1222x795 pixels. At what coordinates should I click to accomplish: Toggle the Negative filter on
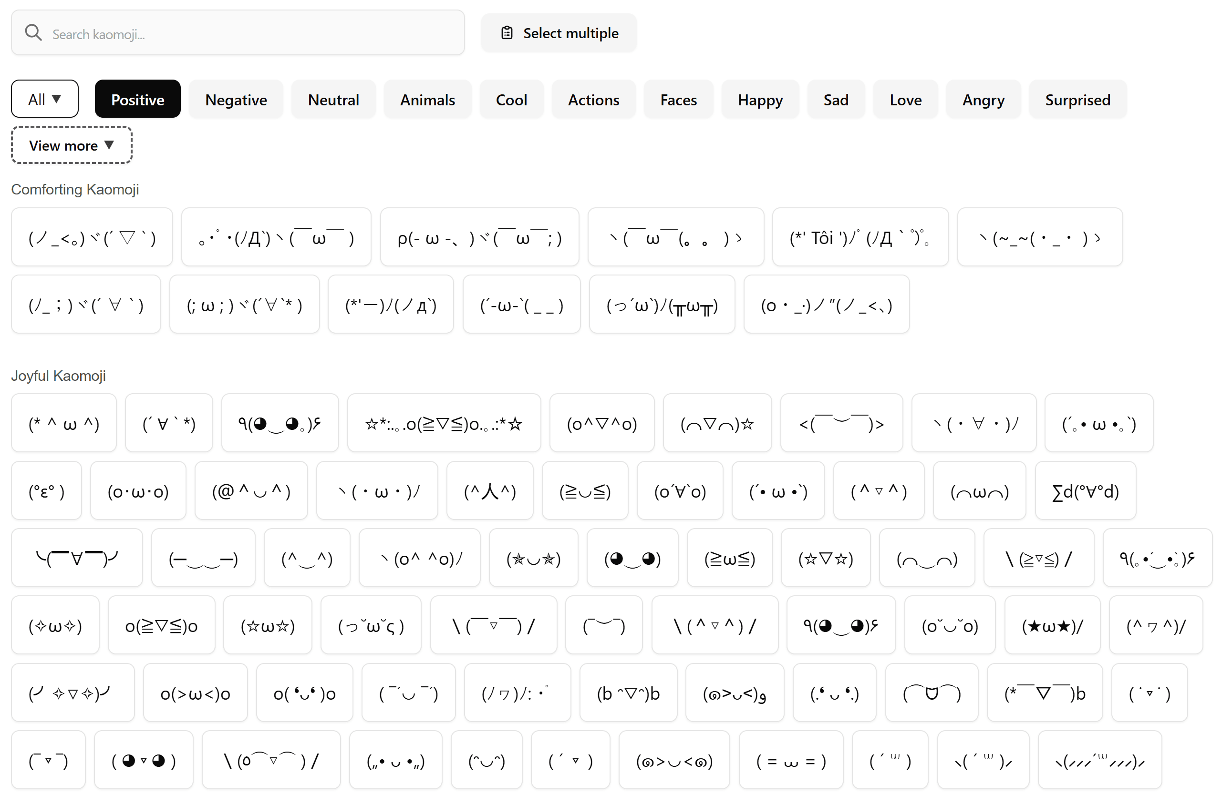(236, 99)
